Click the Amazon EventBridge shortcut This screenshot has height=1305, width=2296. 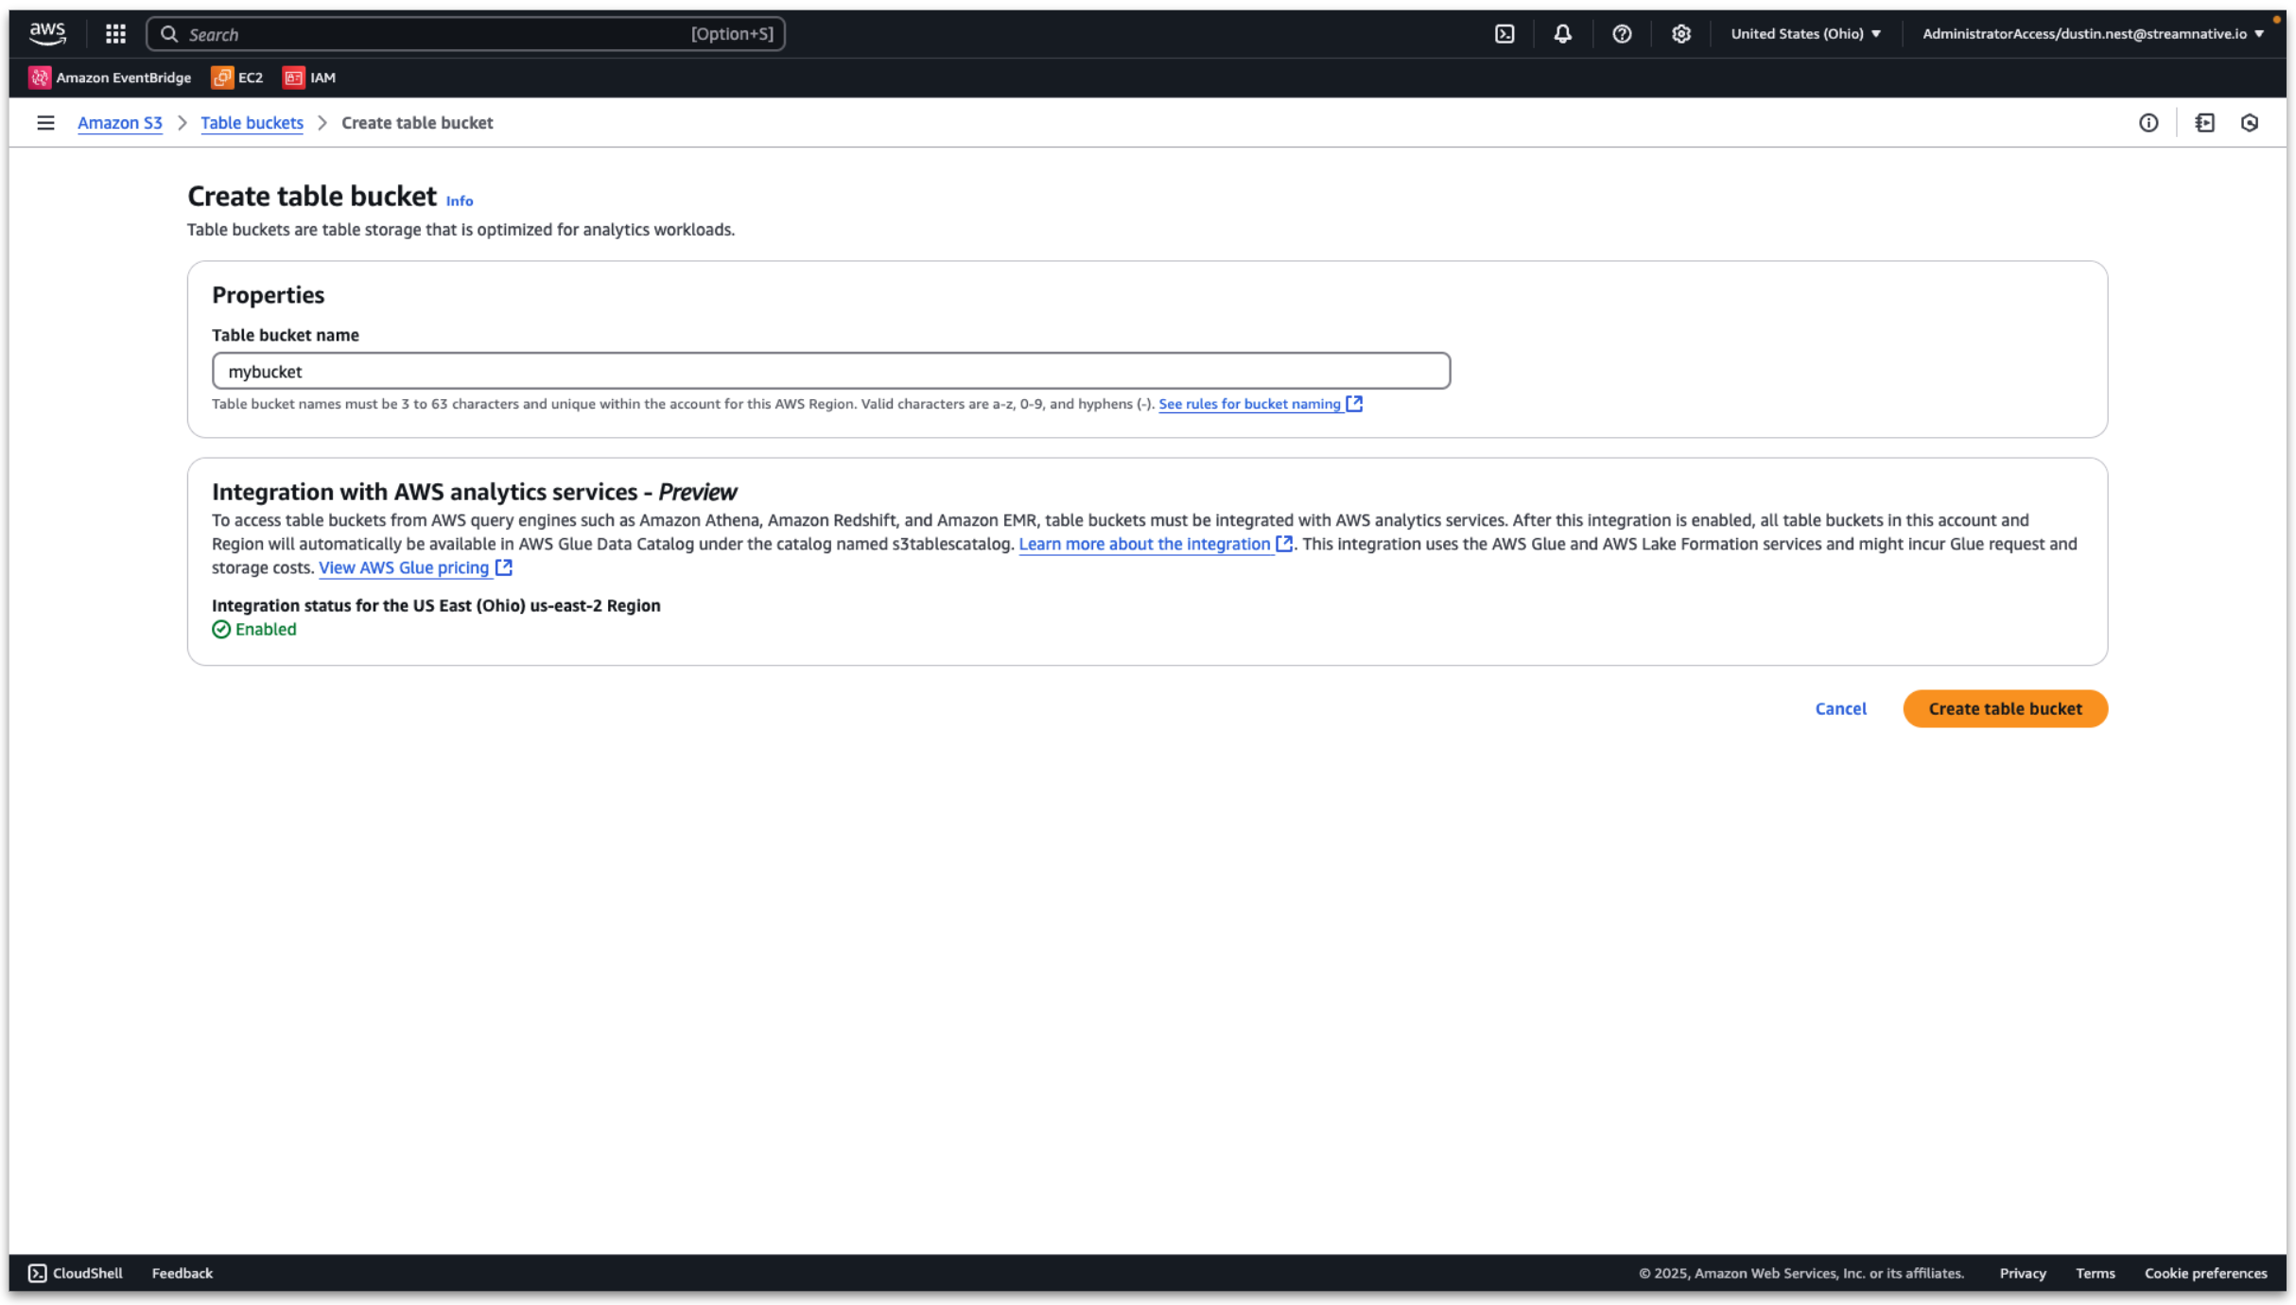110,78
